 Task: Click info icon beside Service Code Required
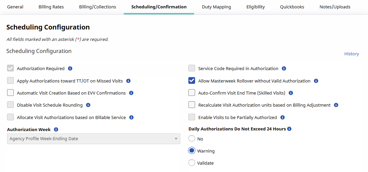click(x=284, y=68)
